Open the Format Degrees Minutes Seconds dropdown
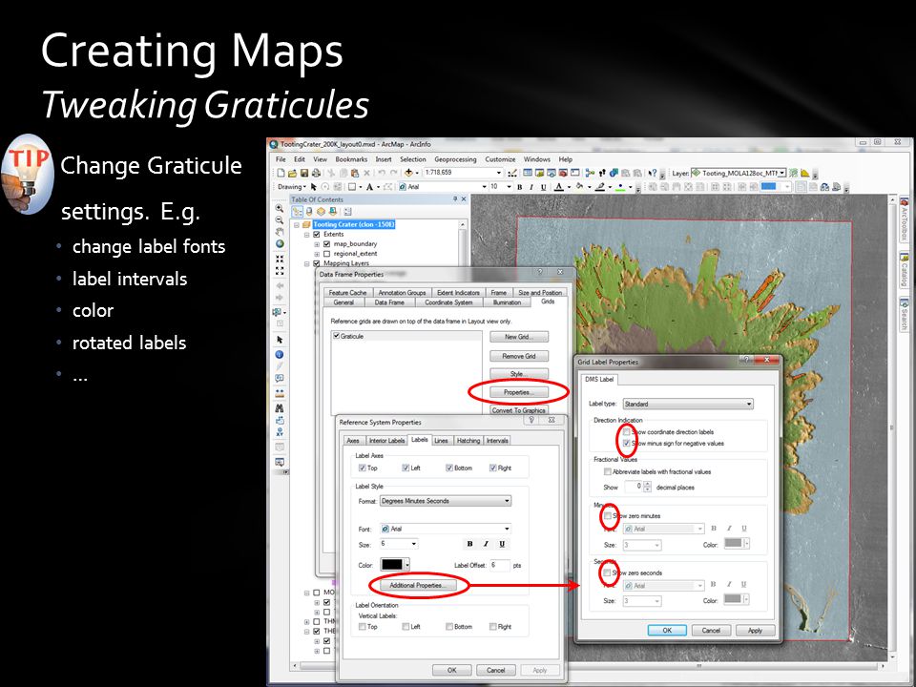 446,501
